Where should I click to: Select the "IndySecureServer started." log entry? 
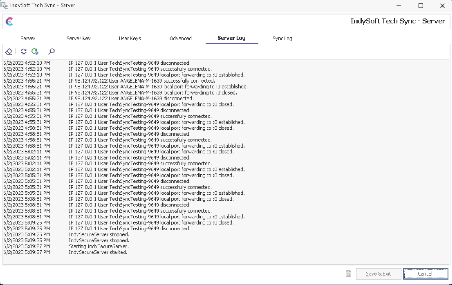(x=98, y=252)
